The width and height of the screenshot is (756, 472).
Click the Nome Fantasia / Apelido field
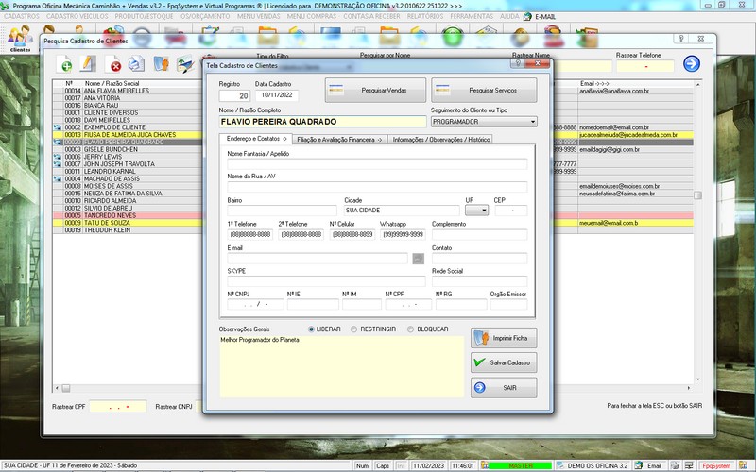click(x=377, y=163)
